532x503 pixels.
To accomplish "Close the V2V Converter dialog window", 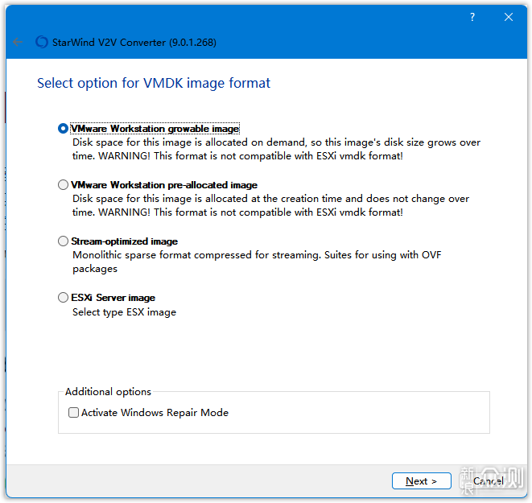I will click(508, 17).
